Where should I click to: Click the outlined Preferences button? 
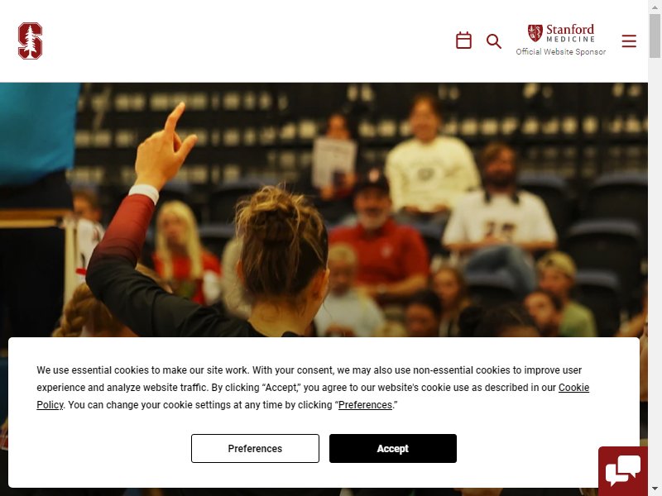point(255,448)
